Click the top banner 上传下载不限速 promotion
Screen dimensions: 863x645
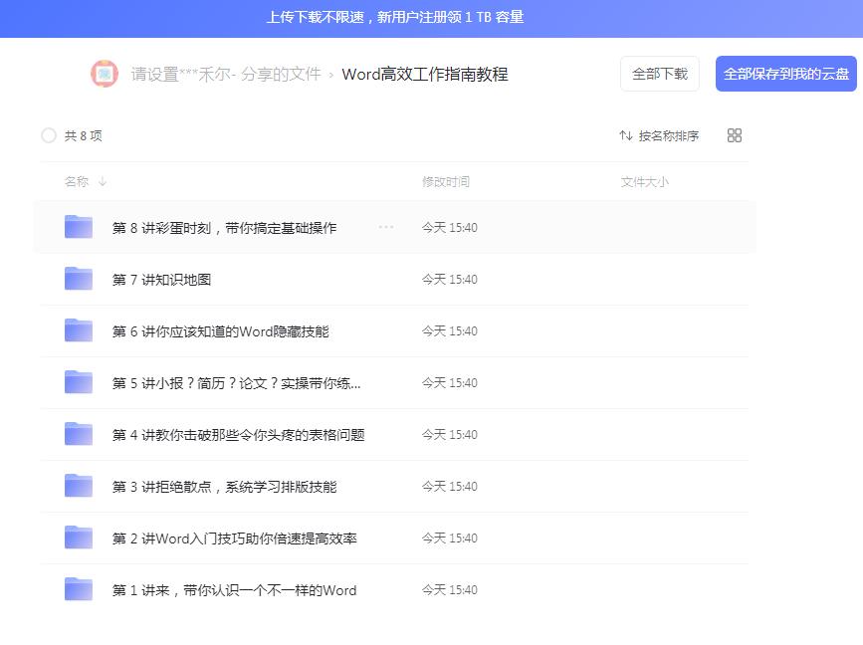click(394, 18)
